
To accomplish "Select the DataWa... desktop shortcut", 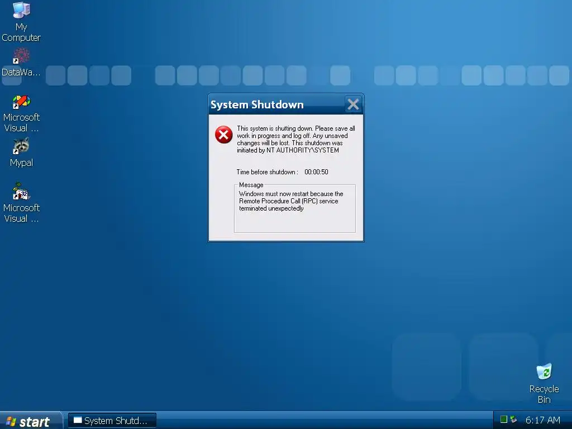I will [21, 62].
